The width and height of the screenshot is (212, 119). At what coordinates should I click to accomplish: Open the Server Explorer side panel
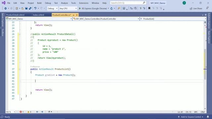tap(2, 20)
